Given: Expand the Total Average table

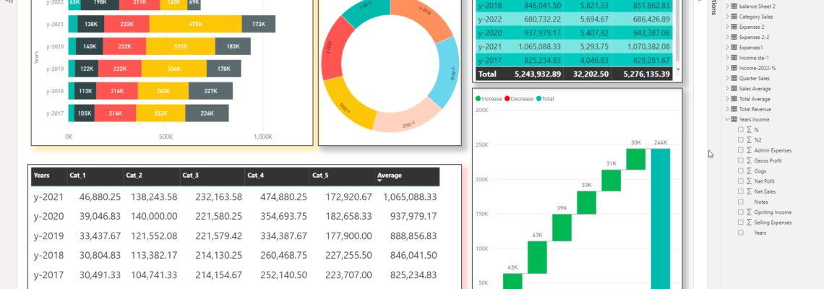Looking at the screenshot, I should click(x=728, y=99).
